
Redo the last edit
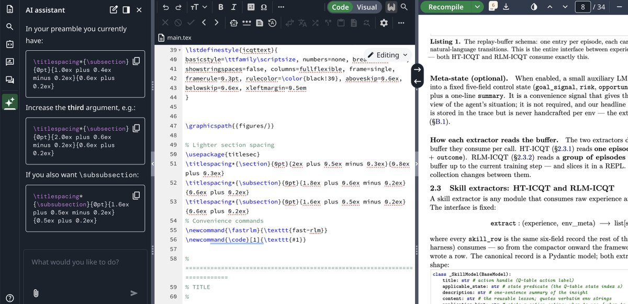pos(178,7)
